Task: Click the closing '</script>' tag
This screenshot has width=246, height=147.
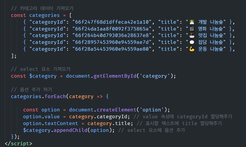Action: (x=18, y=143)
